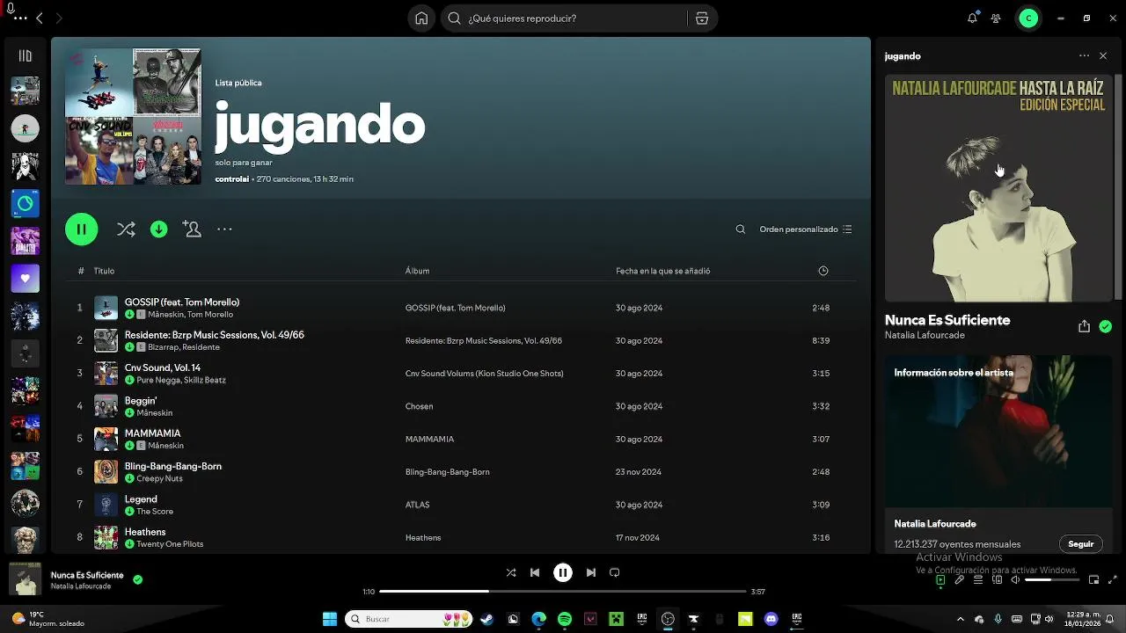
Task: Search within the jugando playlist
Action: click(741, 229)
